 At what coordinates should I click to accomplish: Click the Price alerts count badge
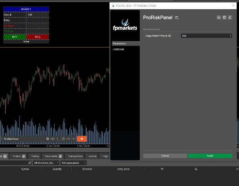(61, 156)
